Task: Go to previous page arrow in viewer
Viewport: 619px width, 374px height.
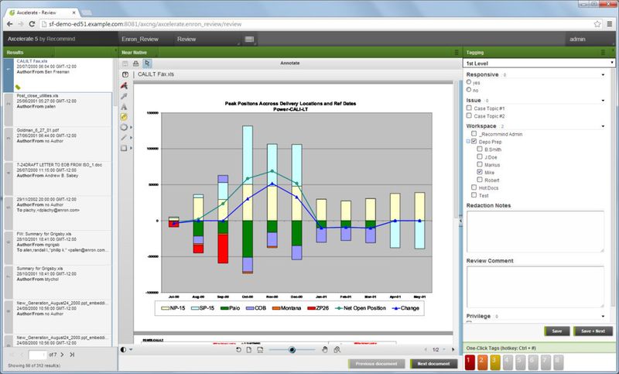Action: (425, 349)
